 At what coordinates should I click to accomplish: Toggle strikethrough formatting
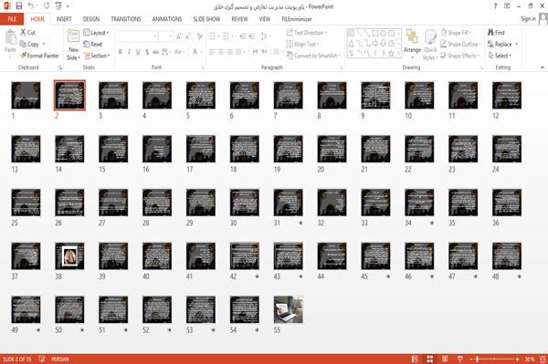(155, 52)
